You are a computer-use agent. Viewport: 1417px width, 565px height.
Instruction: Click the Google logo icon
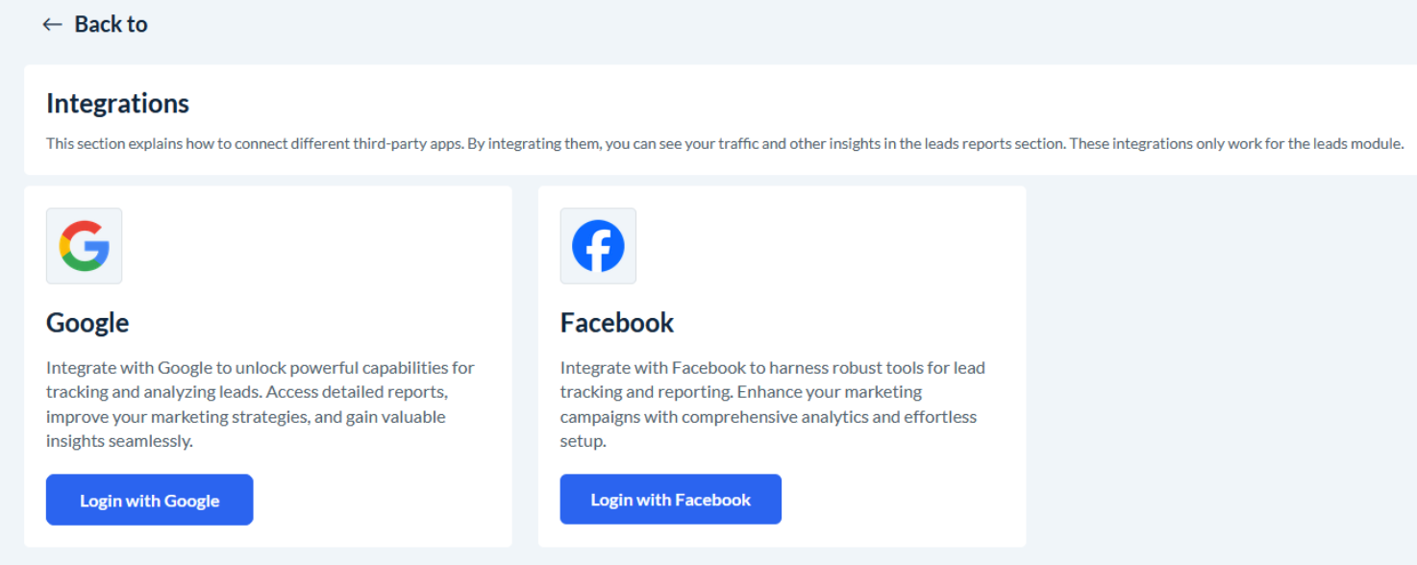(85, 246)
